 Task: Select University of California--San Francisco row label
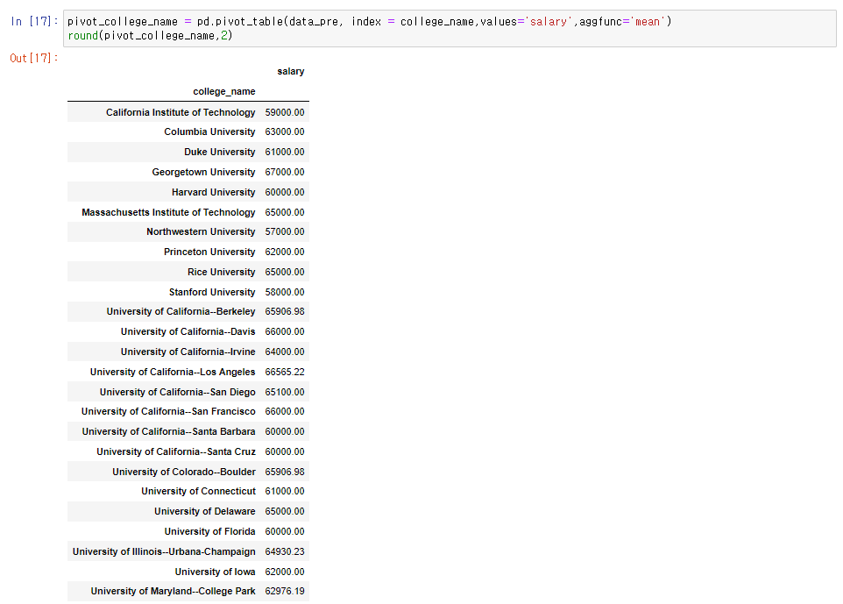pyautogui.click(x=168, y=411)
